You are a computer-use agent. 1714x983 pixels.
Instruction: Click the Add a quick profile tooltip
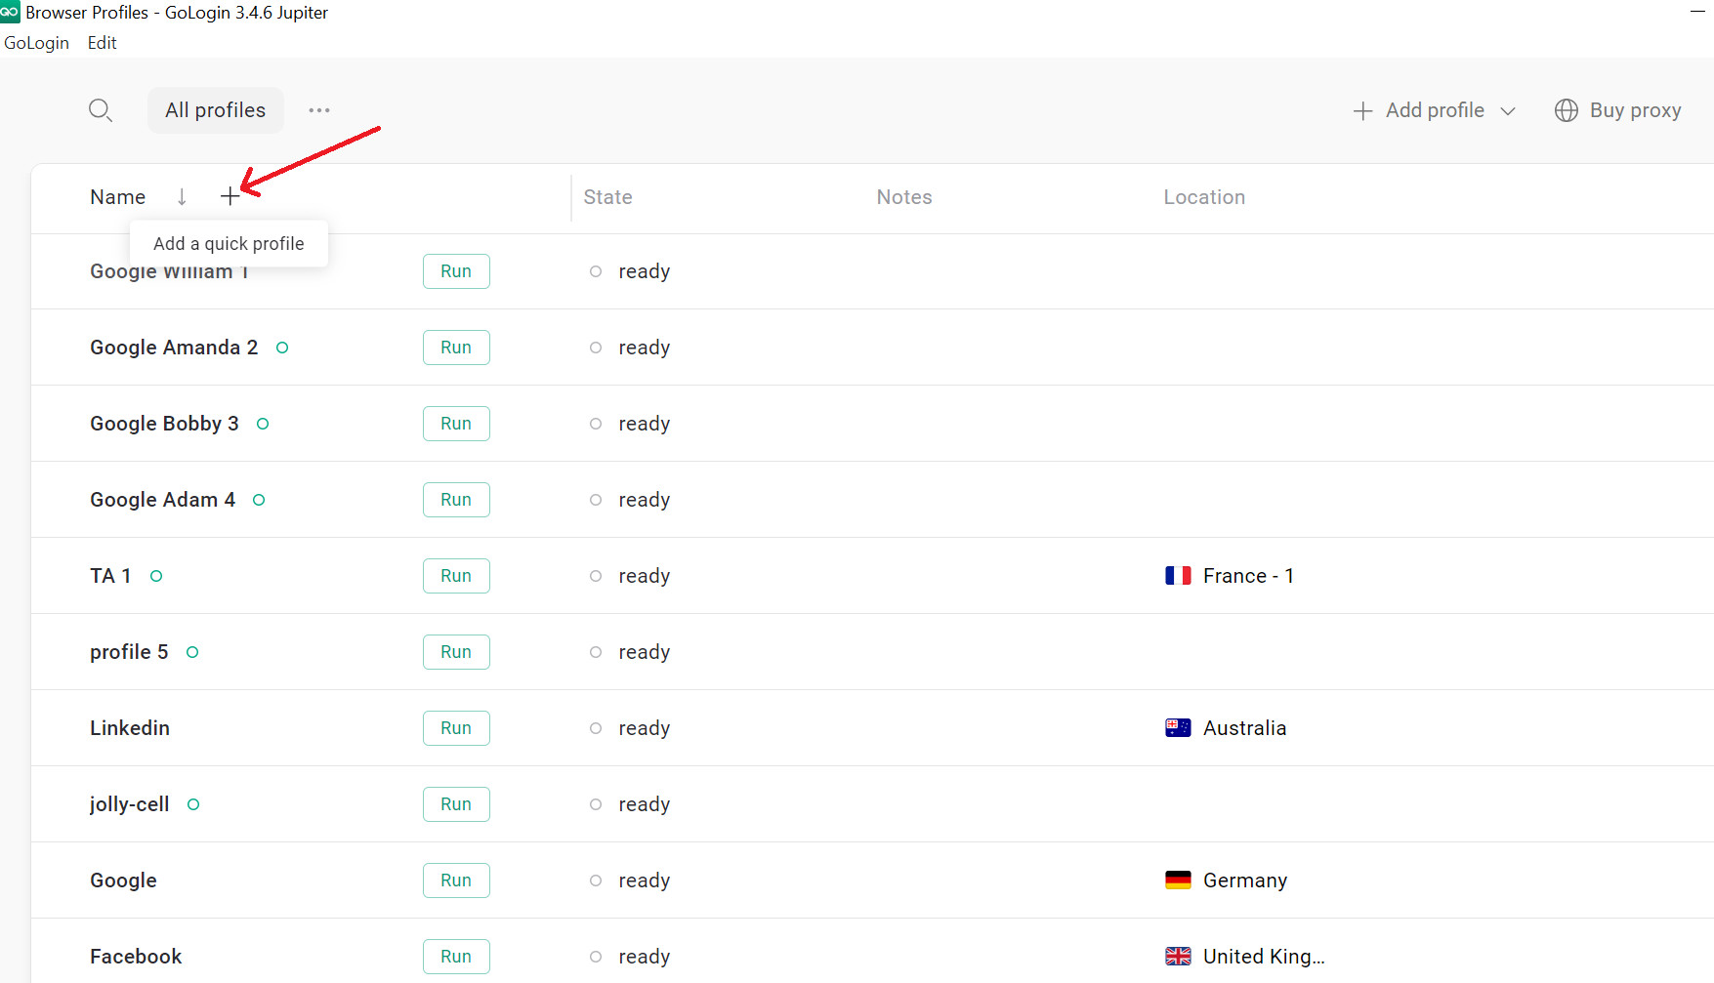click(229, 244)
